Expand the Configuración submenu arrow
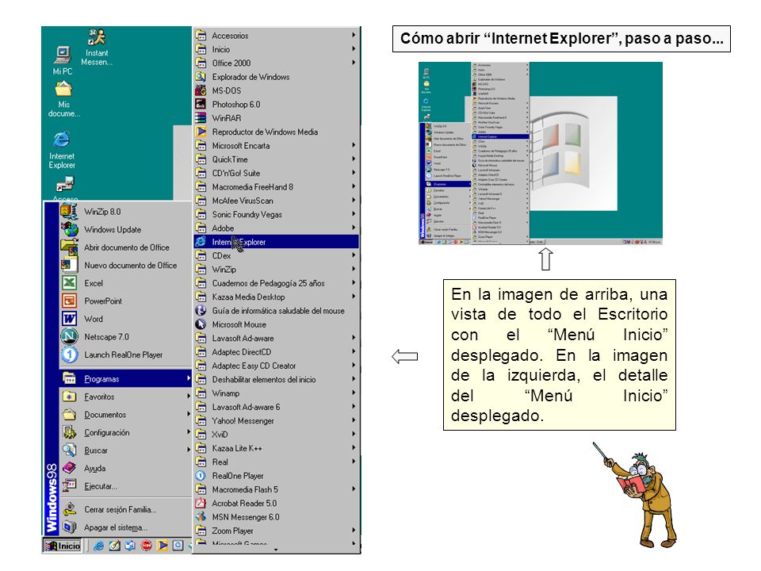 tap(189, 432)
